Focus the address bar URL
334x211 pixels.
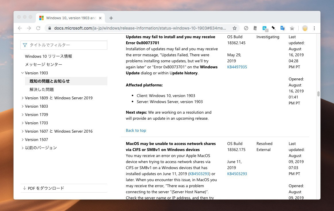[x=140, y=28]
